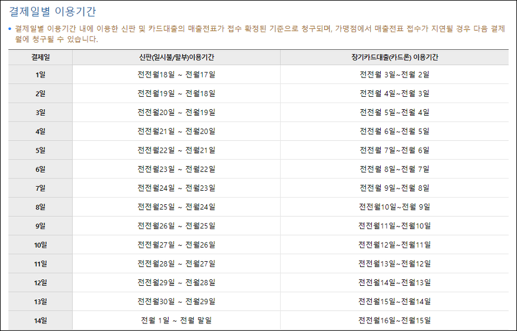Click the card loan cell '전전월15일~전월14일'
The image size is (517, 331).
point(395,302)
